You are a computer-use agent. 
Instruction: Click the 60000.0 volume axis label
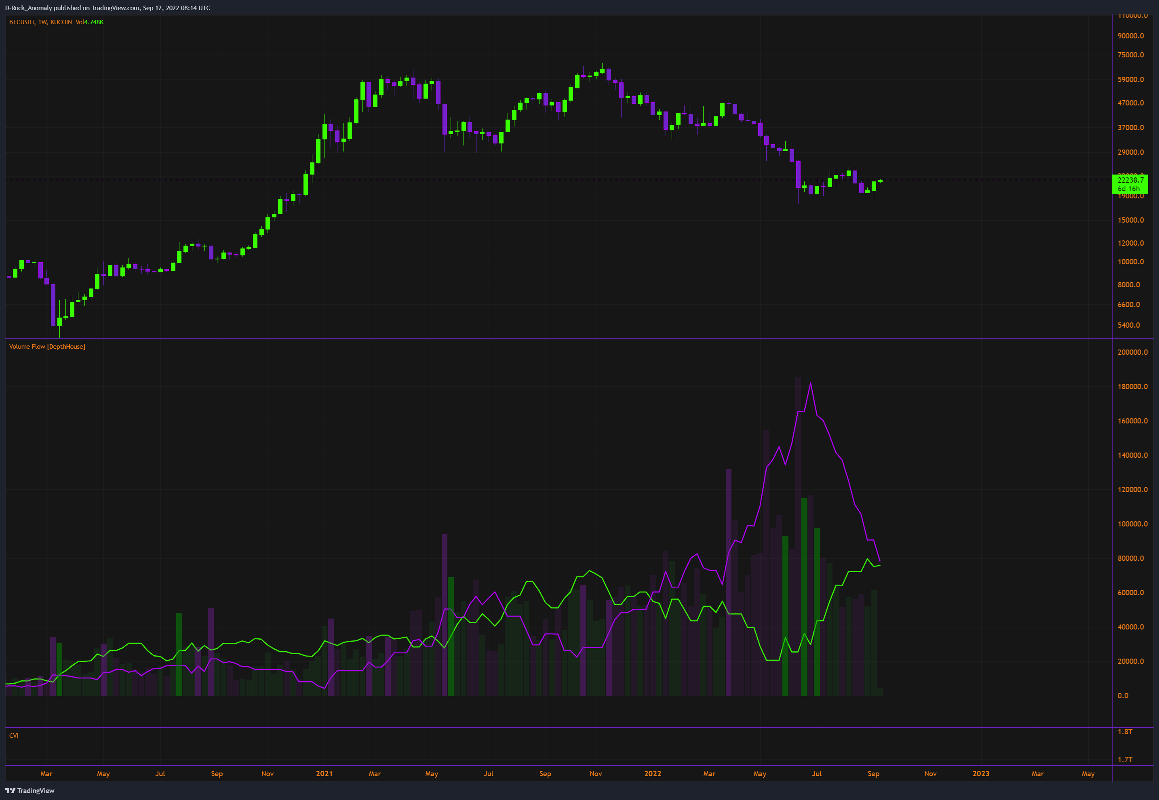tap(1131, 592)
